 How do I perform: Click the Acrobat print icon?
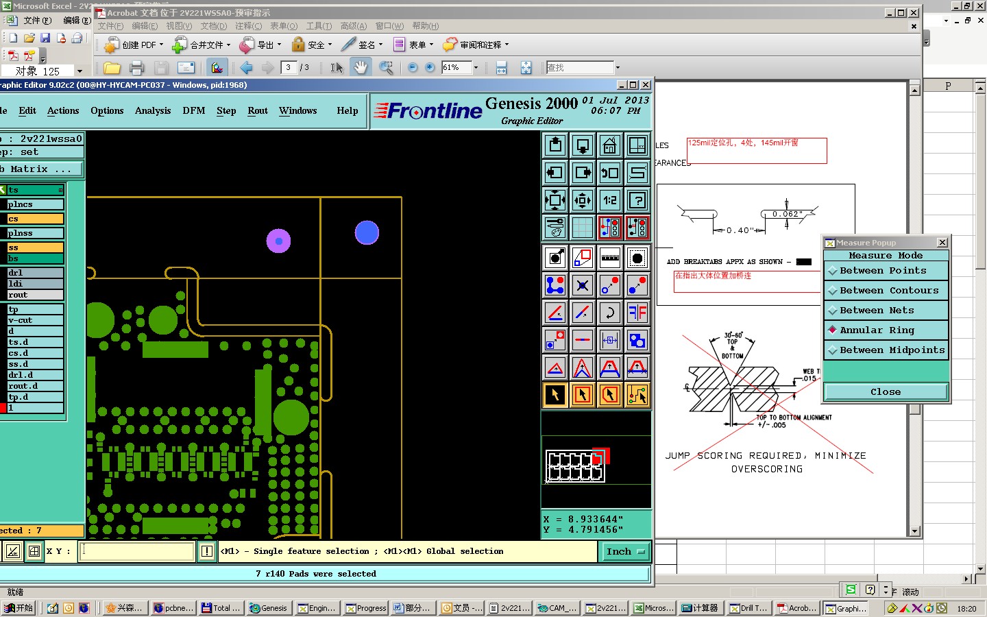(136, 67)
